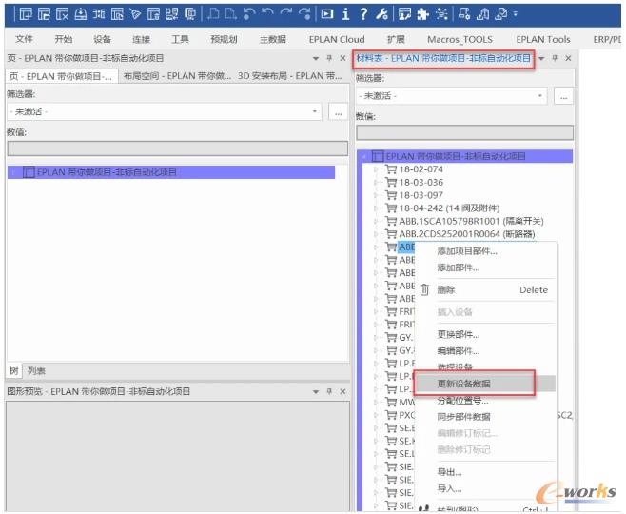This screenshot has width=626, height=514.
Task: Click the question mark help icon
Action: coord(363,14)
